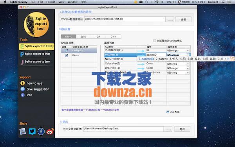Open Sqlite export to Json tool

tap(36, 62)
